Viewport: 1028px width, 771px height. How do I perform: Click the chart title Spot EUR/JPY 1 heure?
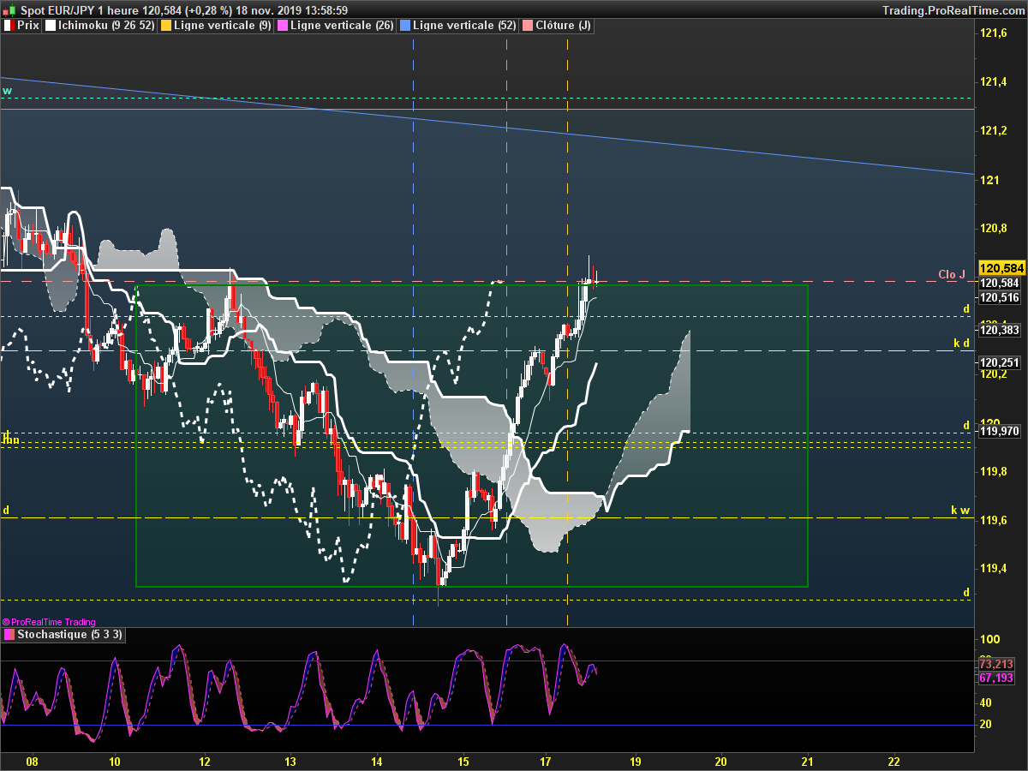[81, 10]
